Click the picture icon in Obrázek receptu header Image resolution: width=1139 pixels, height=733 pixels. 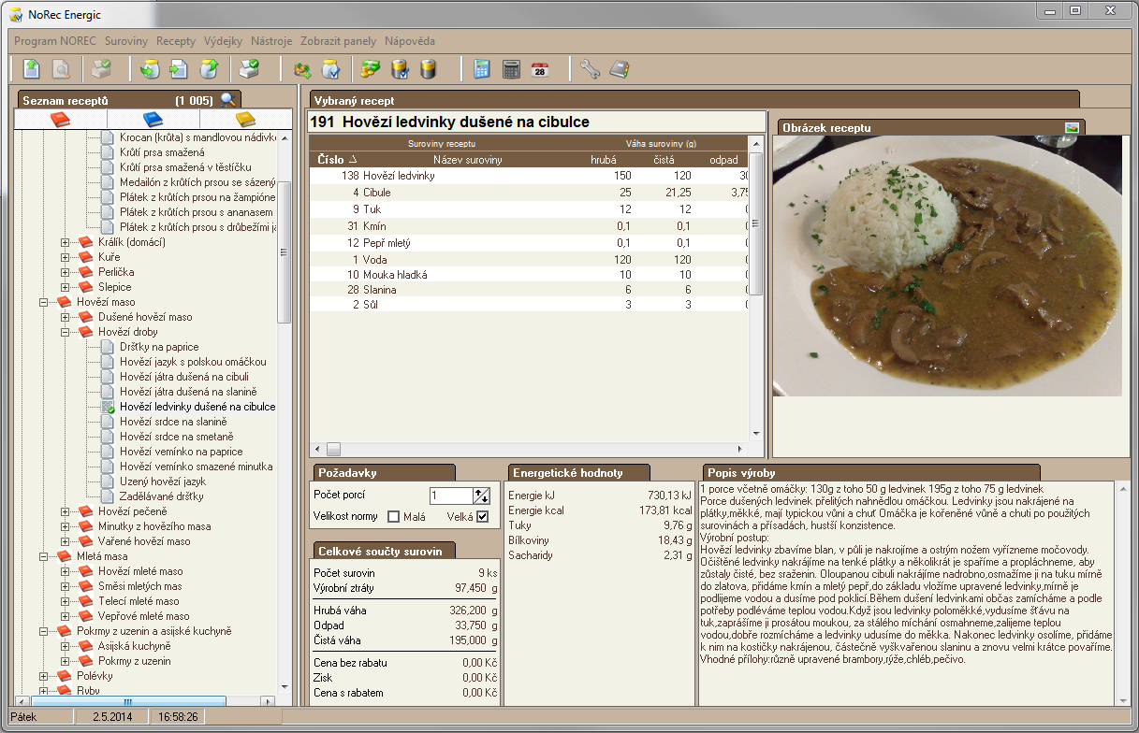(x=1073, y=127)
